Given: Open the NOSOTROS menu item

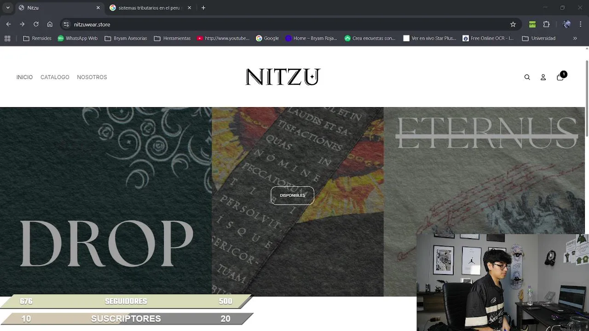Looking at the screenshot, I should coord(92,77).
